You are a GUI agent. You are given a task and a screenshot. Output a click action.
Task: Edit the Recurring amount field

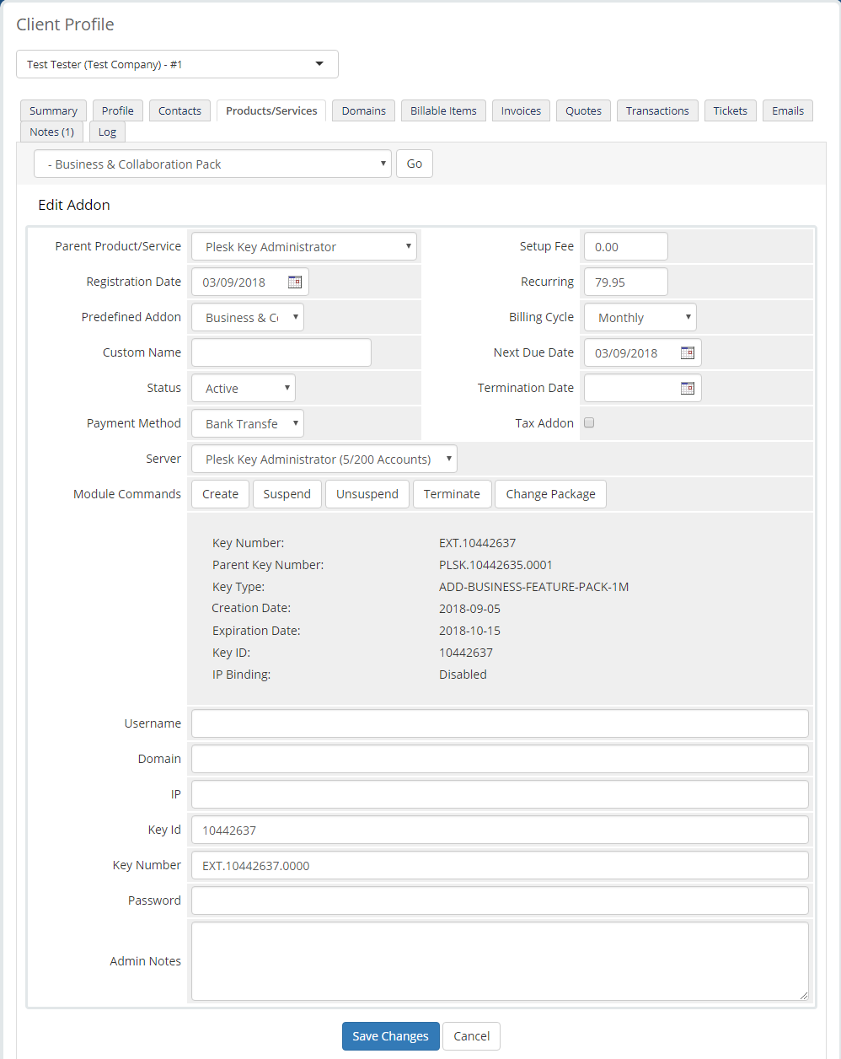coord(626,282)
